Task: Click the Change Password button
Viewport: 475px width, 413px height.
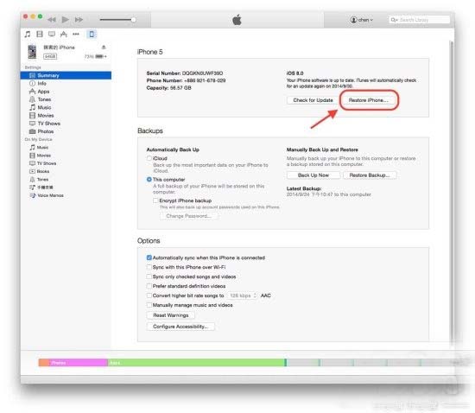Action: [188, 216]
